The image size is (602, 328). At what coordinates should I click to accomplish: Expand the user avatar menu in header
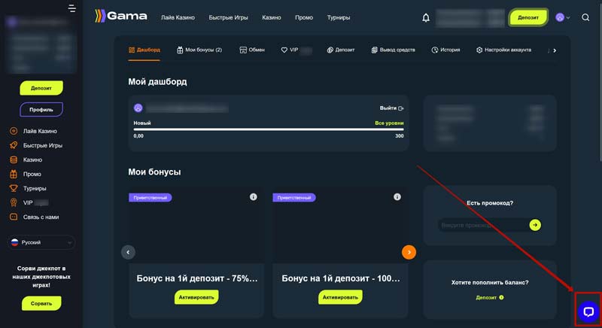tap(562, 17)
